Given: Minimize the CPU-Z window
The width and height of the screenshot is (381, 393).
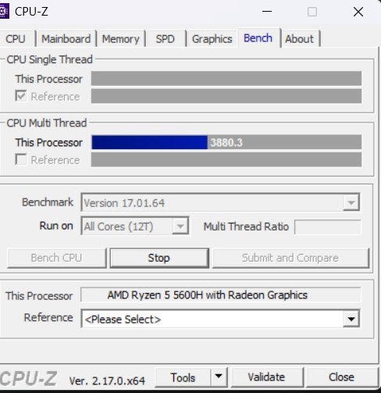Looking at the screenshot, I should click(267, 12).
